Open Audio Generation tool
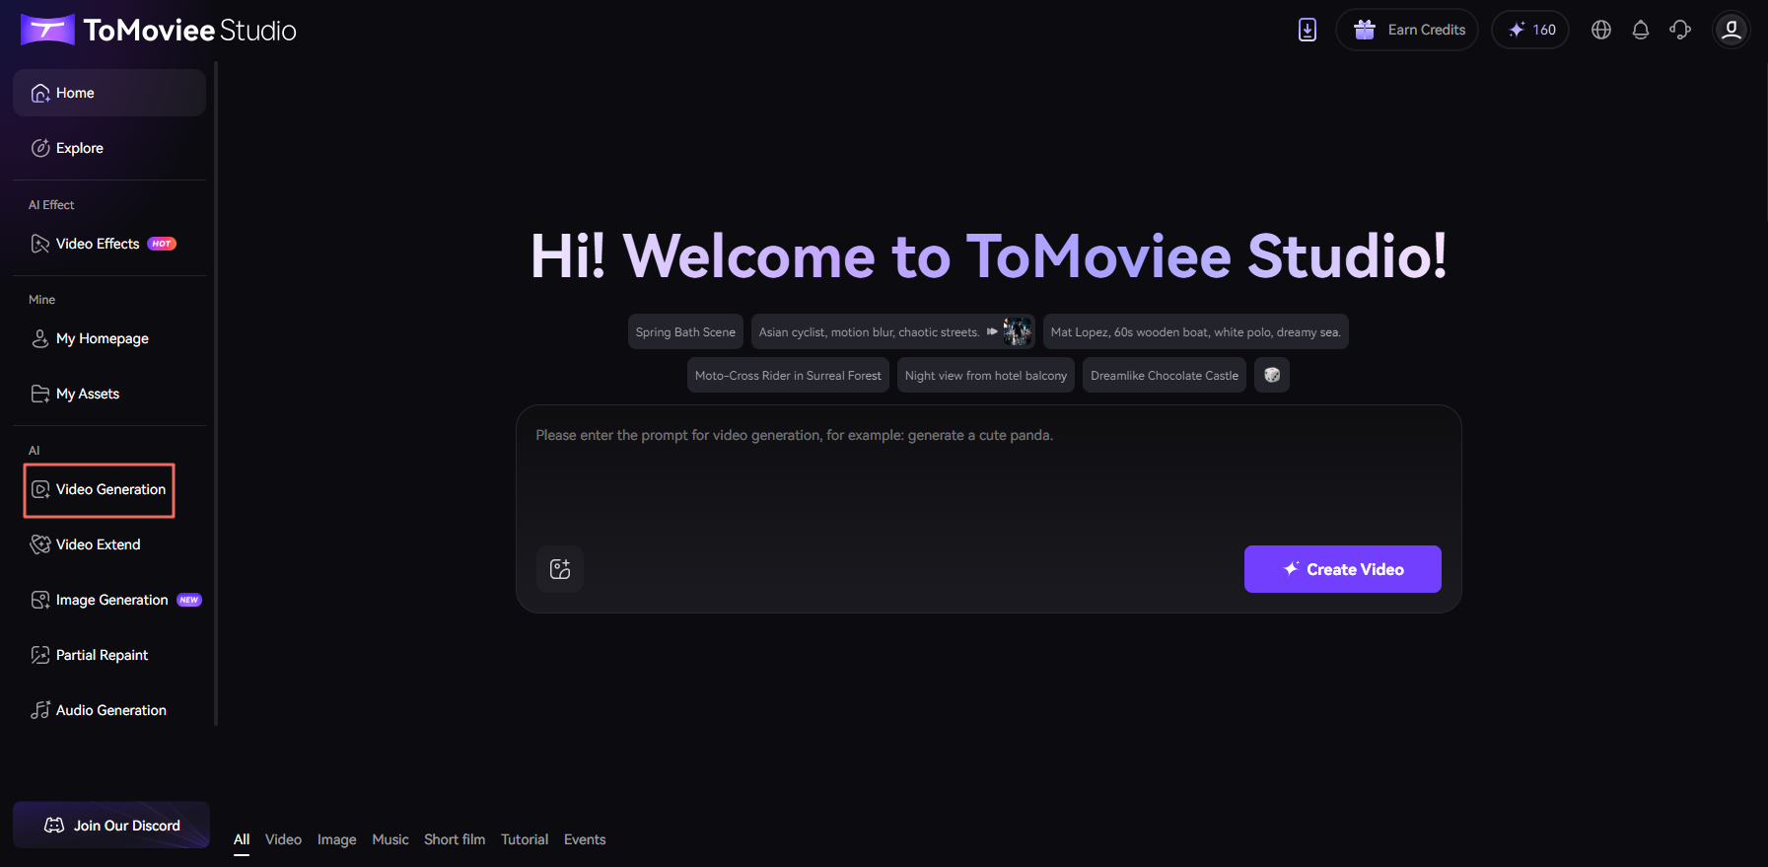 [x=109, y=710]
